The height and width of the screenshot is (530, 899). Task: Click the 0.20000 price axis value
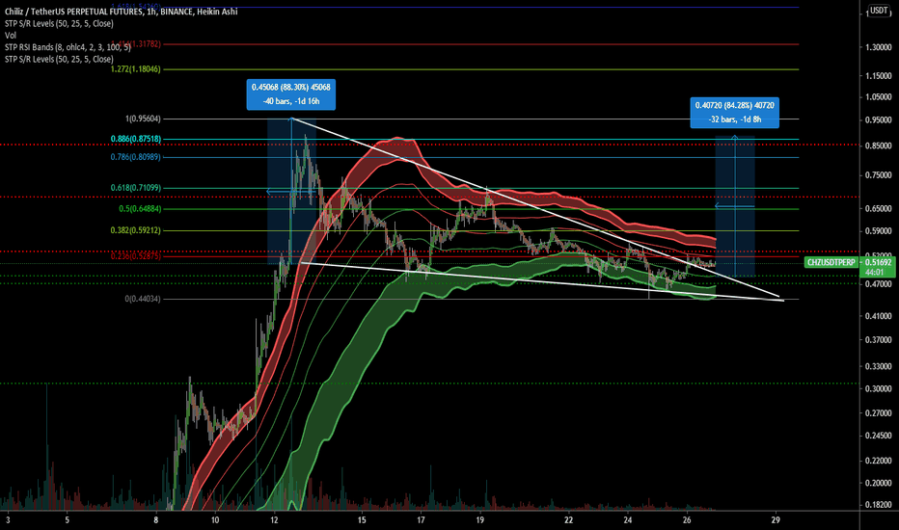click(x=879, y=483)
